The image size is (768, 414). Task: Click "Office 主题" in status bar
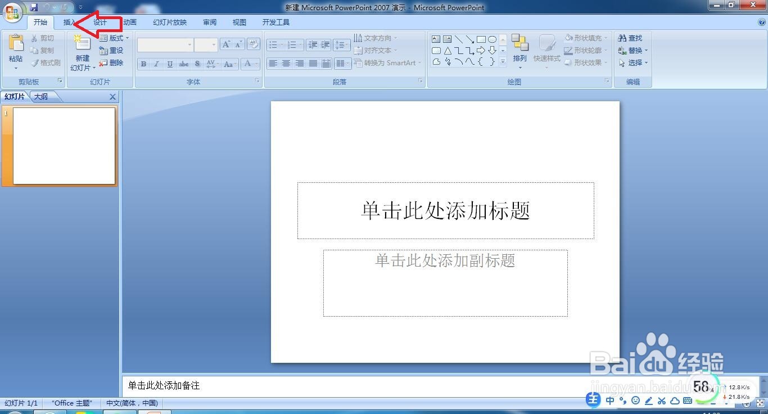(71, 403)
